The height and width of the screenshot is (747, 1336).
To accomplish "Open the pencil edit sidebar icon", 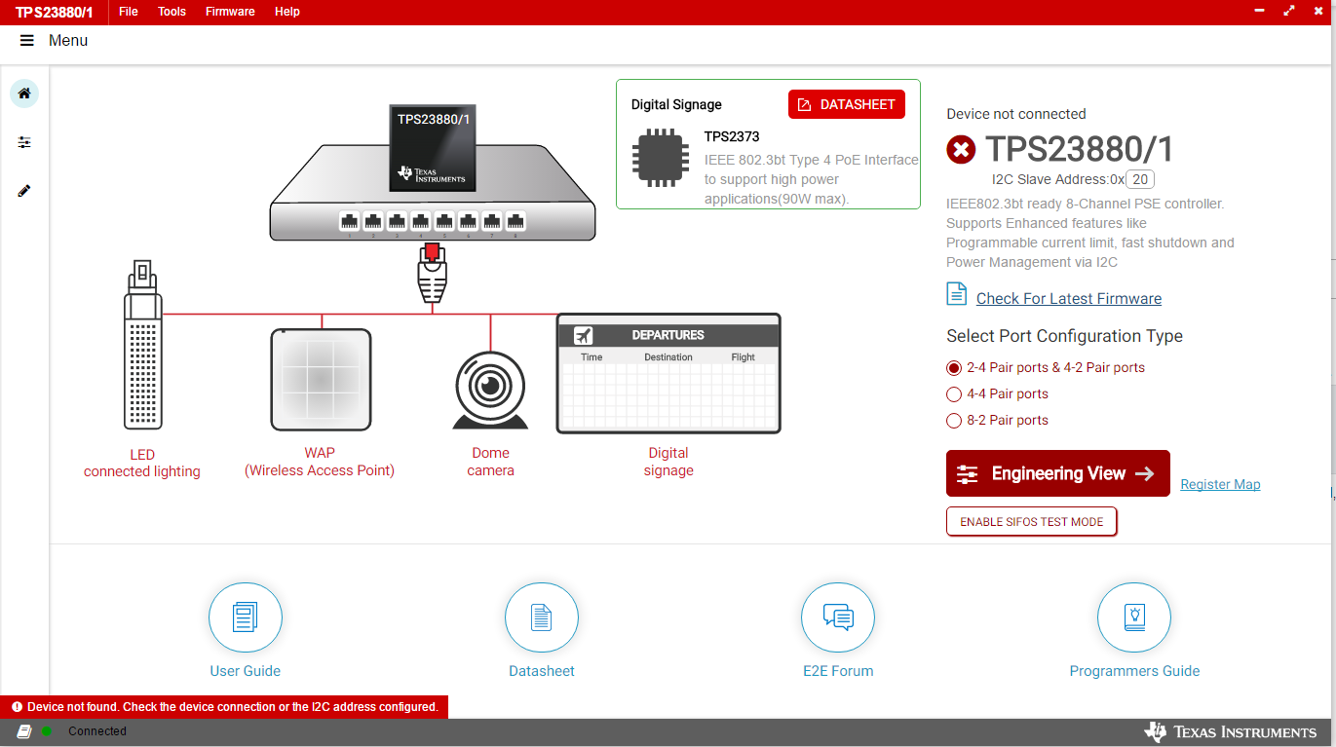I will tap(24, 191).
